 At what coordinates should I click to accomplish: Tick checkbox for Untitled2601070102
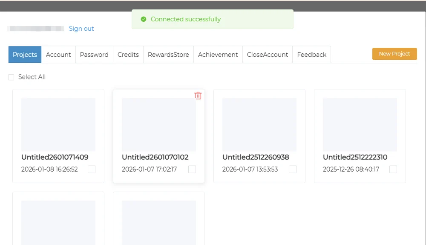pos(192,169)
